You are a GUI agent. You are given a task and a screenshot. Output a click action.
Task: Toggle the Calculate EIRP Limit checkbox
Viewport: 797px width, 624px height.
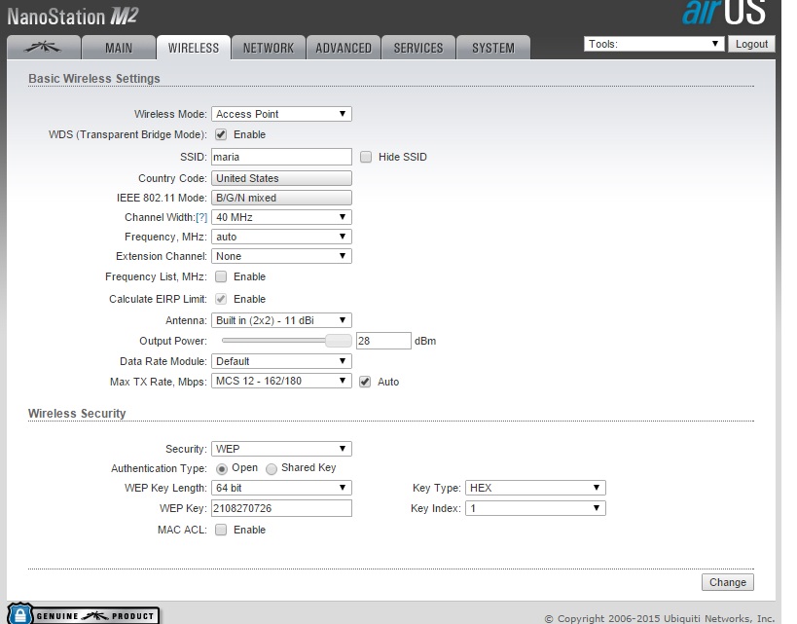click(x=221, y=299)
